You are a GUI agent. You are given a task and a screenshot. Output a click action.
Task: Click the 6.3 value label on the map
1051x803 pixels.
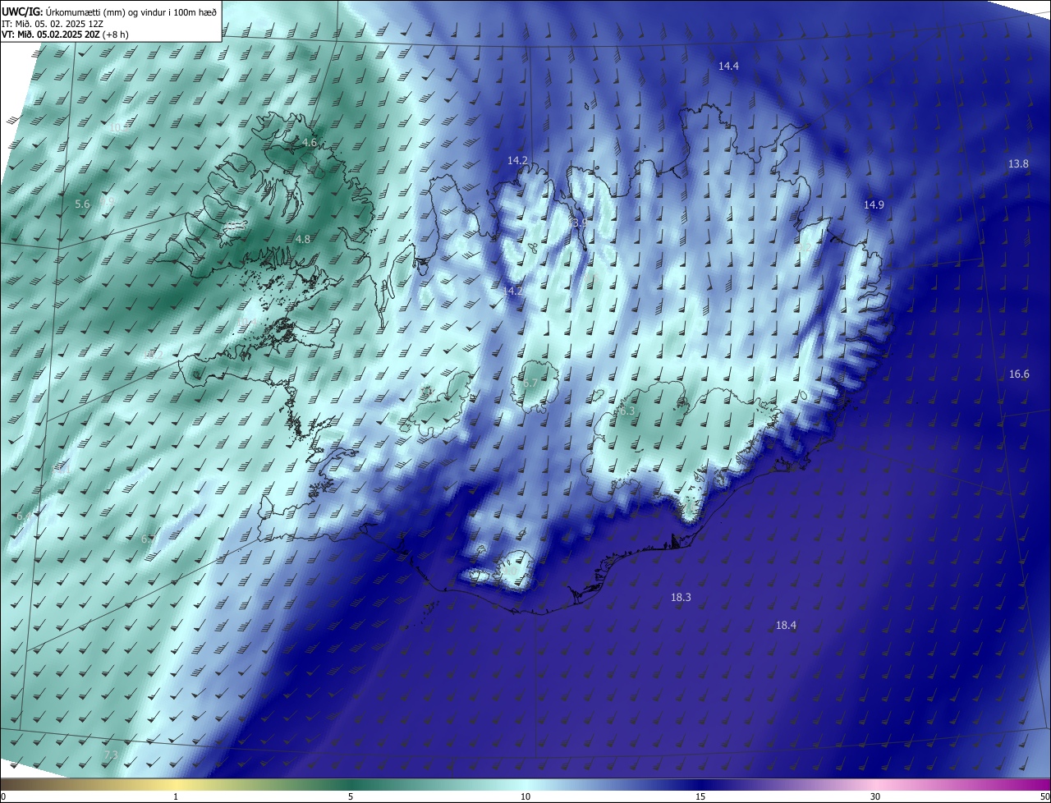627,411
